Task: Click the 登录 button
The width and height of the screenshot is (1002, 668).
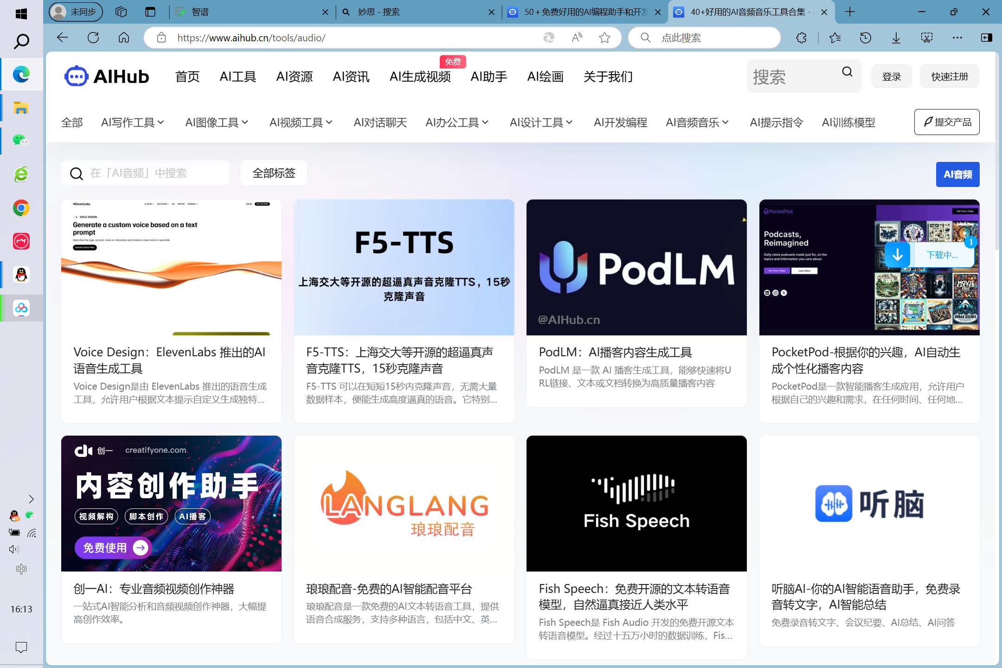Action: coord(892,77)
